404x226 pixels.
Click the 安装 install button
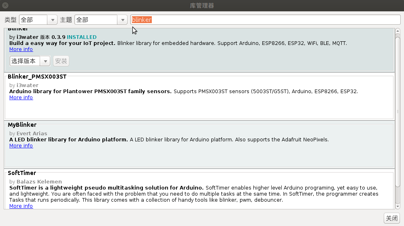click(x=61, y=61)
